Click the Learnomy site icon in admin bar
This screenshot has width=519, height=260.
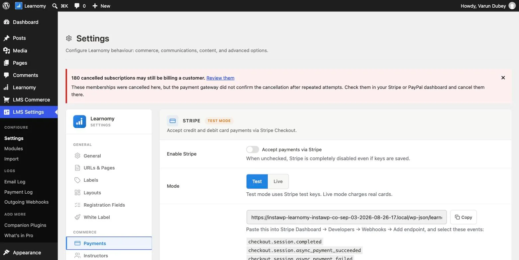click(x=19, y=6)
